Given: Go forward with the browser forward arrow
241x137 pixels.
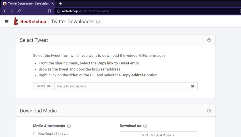Looking at the screenshot, I should click(x=12, y=11).
